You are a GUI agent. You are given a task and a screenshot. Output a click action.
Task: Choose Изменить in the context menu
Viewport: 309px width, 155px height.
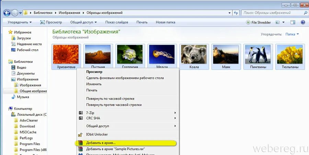(128, 84)
